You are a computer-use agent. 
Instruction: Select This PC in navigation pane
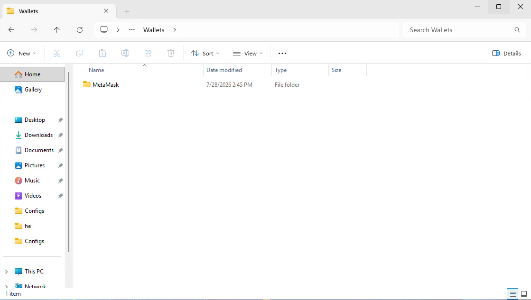click(34, 271)
